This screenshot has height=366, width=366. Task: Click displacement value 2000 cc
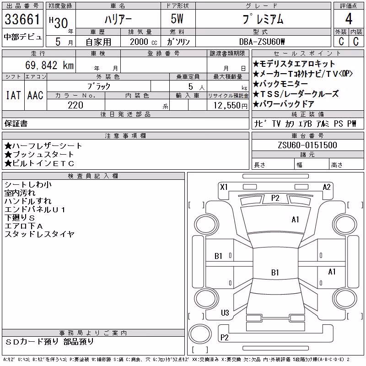coord(144,42)
